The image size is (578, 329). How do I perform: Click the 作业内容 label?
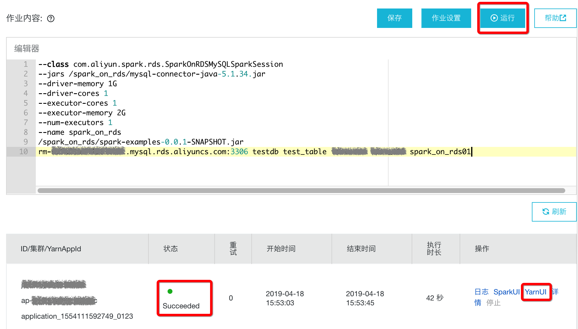[24, 18]
